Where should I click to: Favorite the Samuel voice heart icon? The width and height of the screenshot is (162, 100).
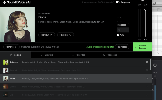tap(147, 70)
